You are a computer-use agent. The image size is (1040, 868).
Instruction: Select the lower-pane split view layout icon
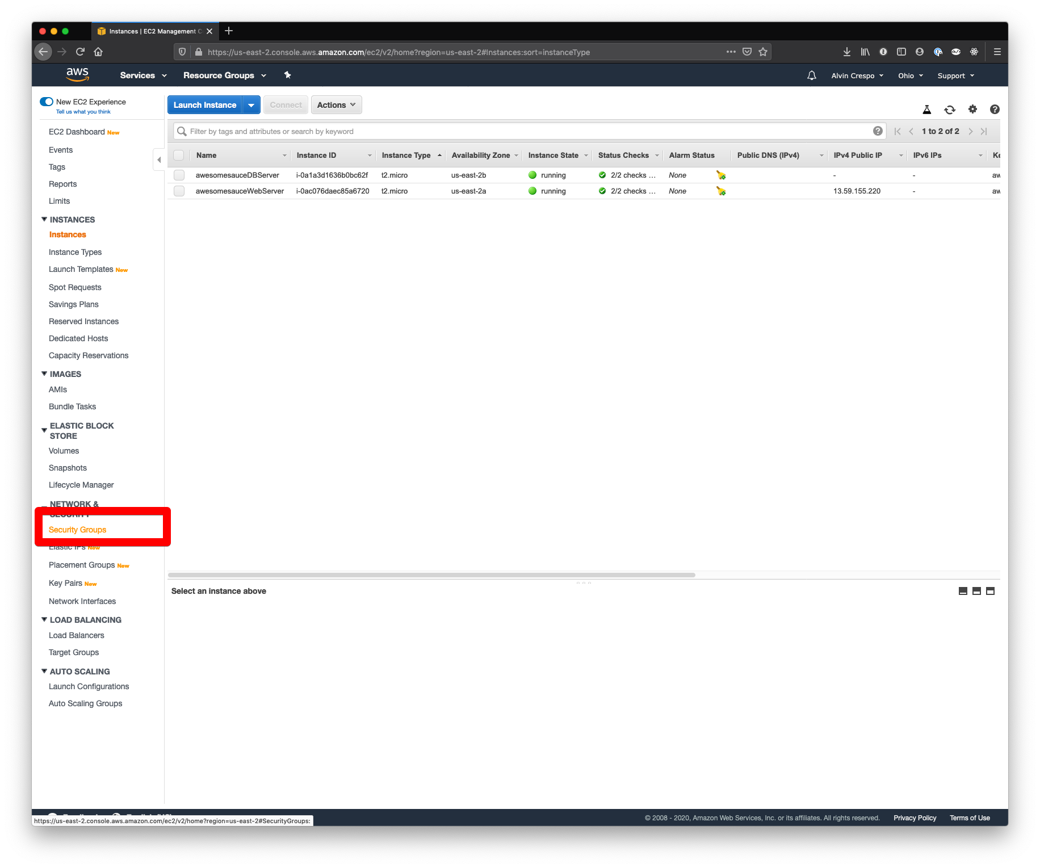click(976, 591)
